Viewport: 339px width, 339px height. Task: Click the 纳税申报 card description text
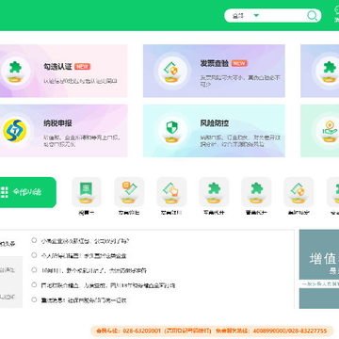81,141
